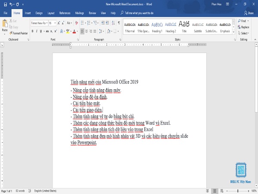The height and width of the screenshot is (194, 258).
Task: Increase the paragraph indent
Action: coord(107,23)
